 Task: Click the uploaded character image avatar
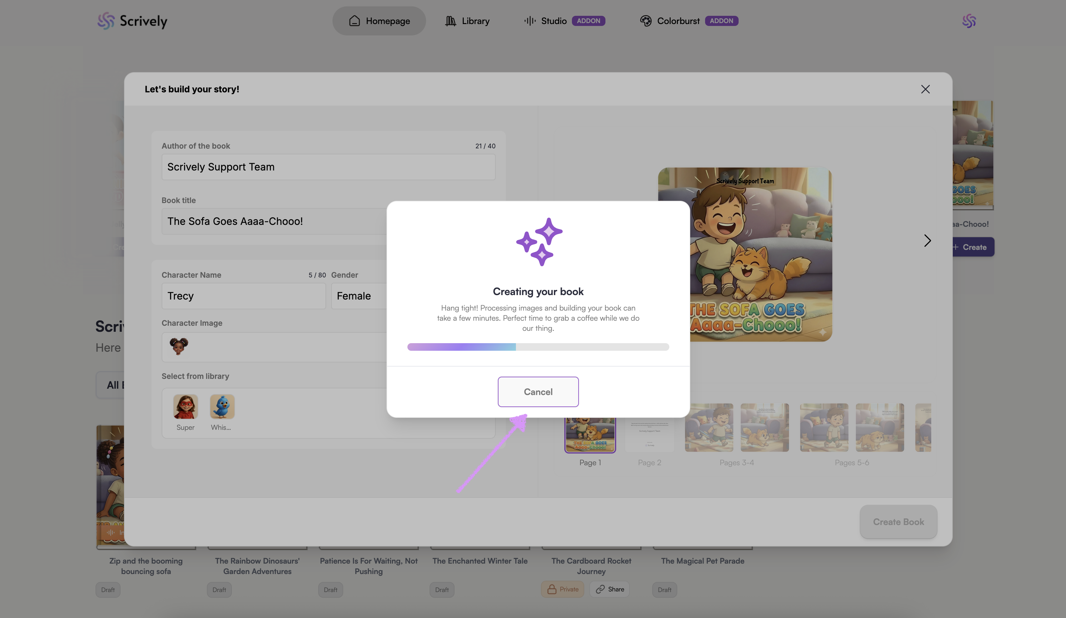tap(179, 346)
